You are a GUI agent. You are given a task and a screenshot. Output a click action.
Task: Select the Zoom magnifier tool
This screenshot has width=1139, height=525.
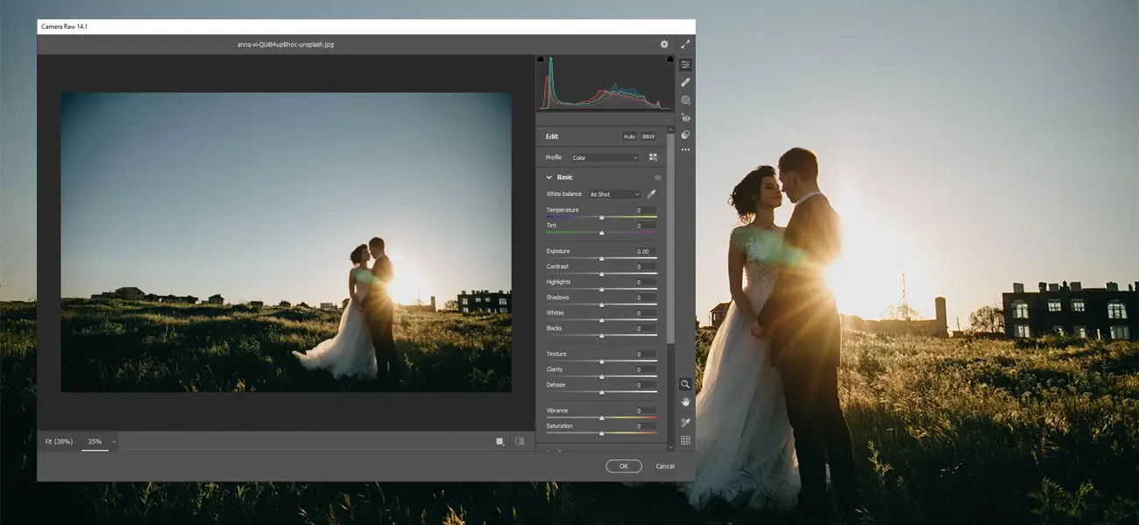pyautogui.click(x=685, y=384)
